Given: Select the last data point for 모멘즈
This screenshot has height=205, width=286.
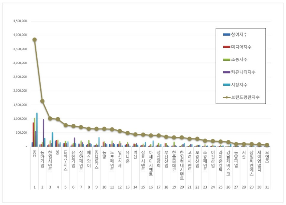Looking at the screenshot, I should coord(266,145).
